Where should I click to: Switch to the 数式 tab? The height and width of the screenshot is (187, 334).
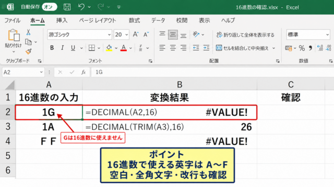point(134,20)
